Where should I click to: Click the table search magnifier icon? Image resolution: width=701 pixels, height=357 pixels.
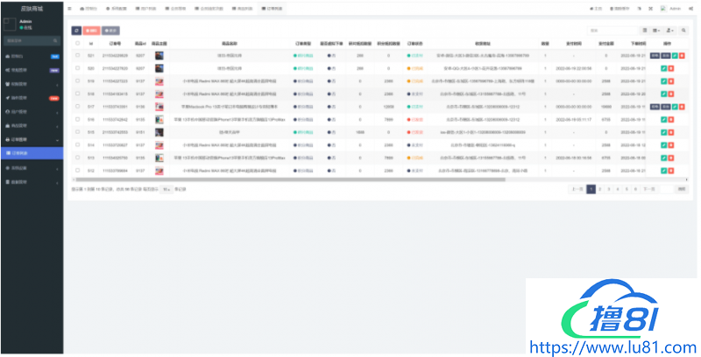click(x=684, y=30)
